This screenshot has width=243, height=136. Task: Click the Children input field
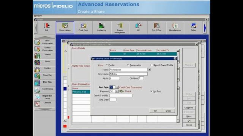coord(141,78)
